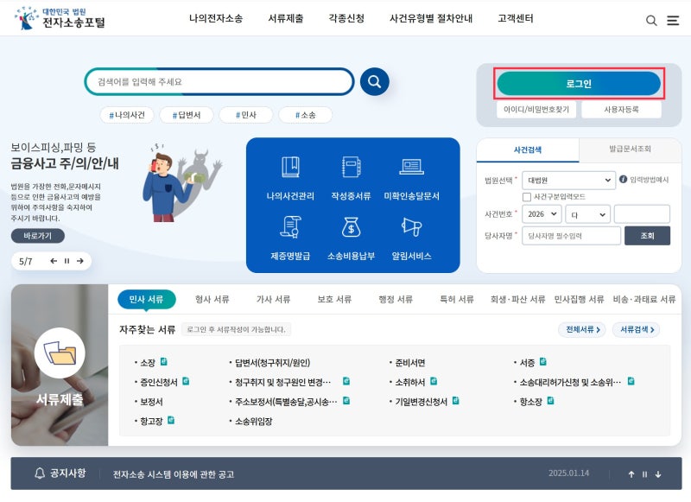Open 서류검색 link
The height and width of the screenshot is (502, 691).
(637, 329)
